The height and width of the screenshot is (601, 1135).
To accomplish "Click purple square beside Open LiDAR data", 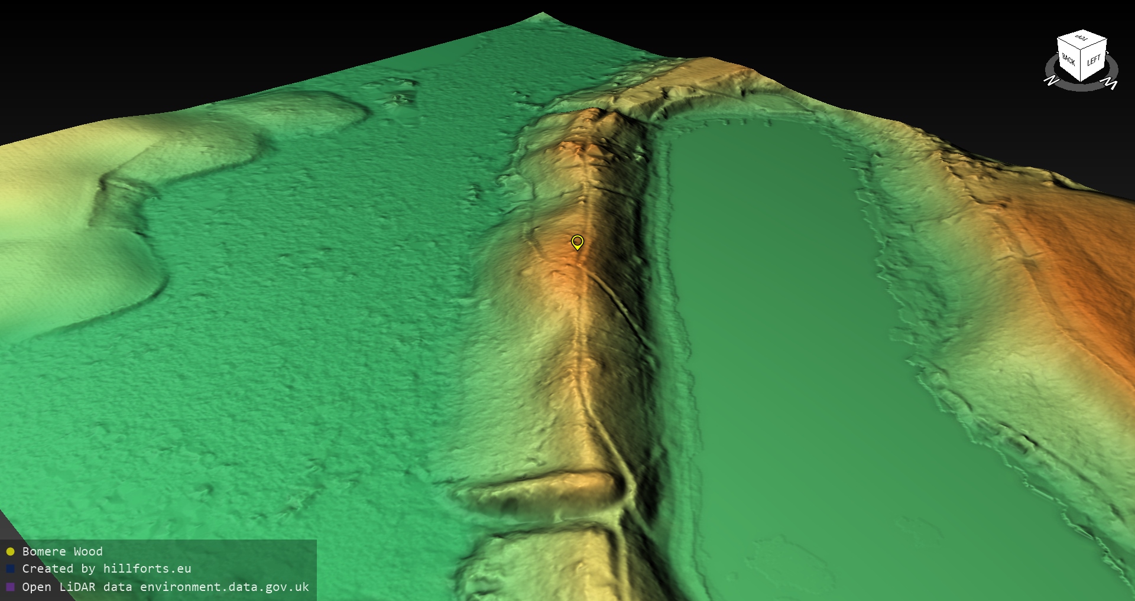I will [x=10, y=587].
